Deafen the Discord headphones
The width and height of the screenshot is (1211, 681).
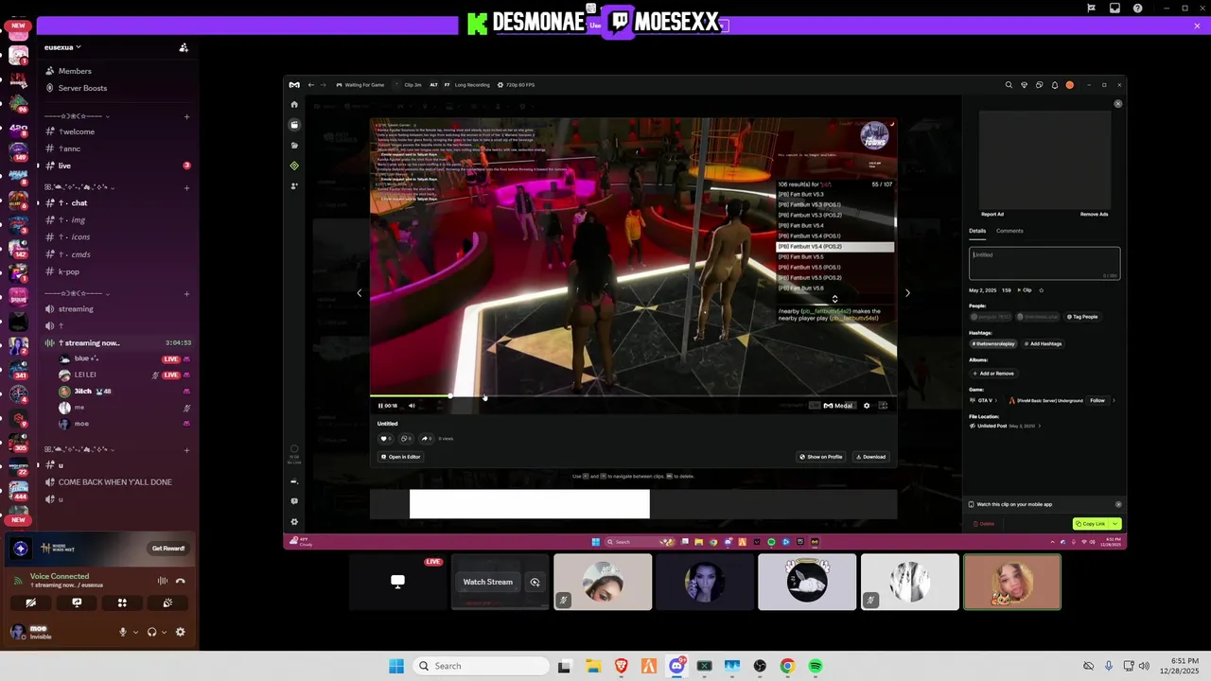tap(151, 632)
